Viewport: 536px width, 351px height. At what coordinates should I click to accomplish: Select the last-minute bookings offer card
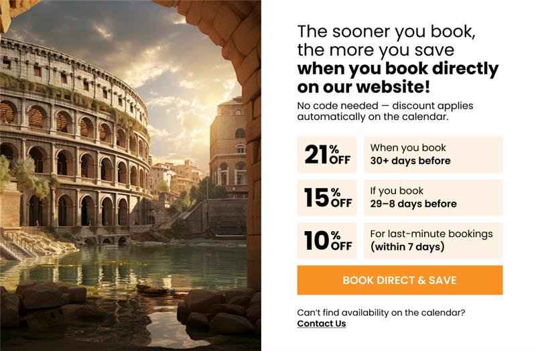[433, 240]
